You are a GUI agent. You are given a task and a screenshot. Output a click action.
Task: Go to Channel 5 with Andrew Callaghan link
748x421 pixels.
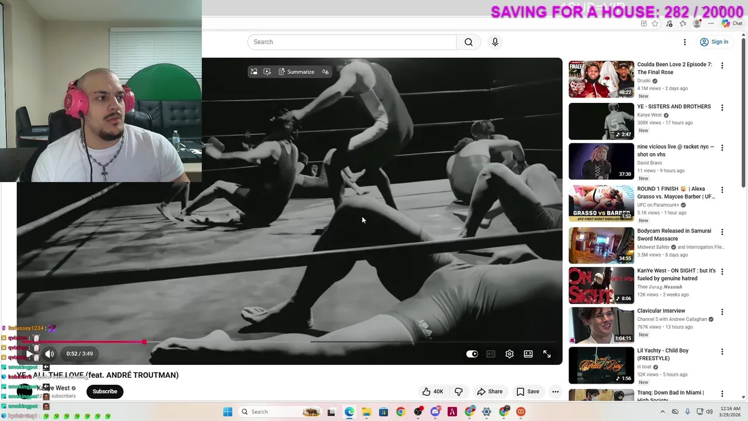click(672, 319)
